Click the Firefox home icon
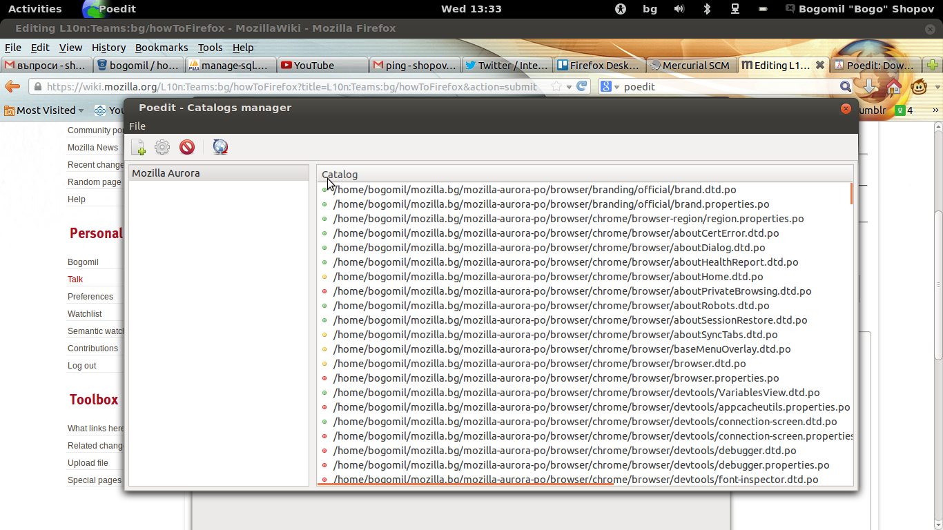 pos(894,87)
